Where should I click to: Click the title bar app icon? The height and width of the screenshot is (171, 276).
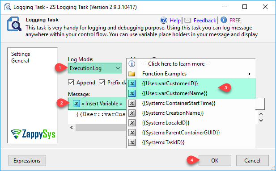pos(8,7)
